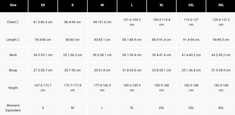Click the Women's Equivalent row label
This screenshot has width=235, height=115.
coord(13,108)
